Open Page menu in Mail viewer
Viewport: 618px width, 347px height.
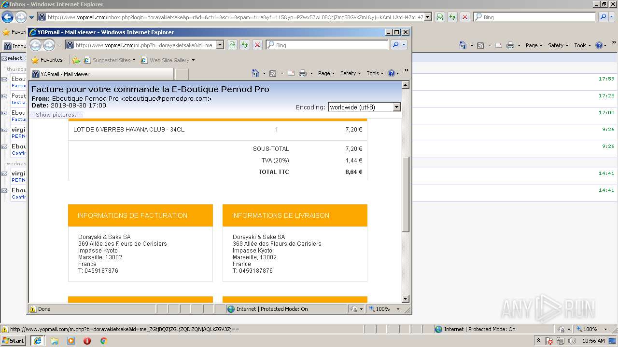326,73
